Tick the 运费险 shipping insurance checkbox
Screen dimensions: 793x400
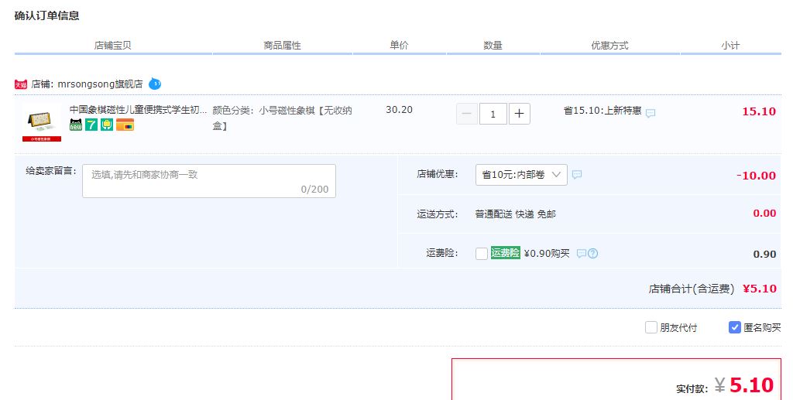click(482, 254)
